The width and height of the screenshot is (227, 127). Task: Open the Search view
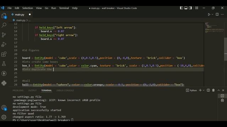click(x=4, y=25)
